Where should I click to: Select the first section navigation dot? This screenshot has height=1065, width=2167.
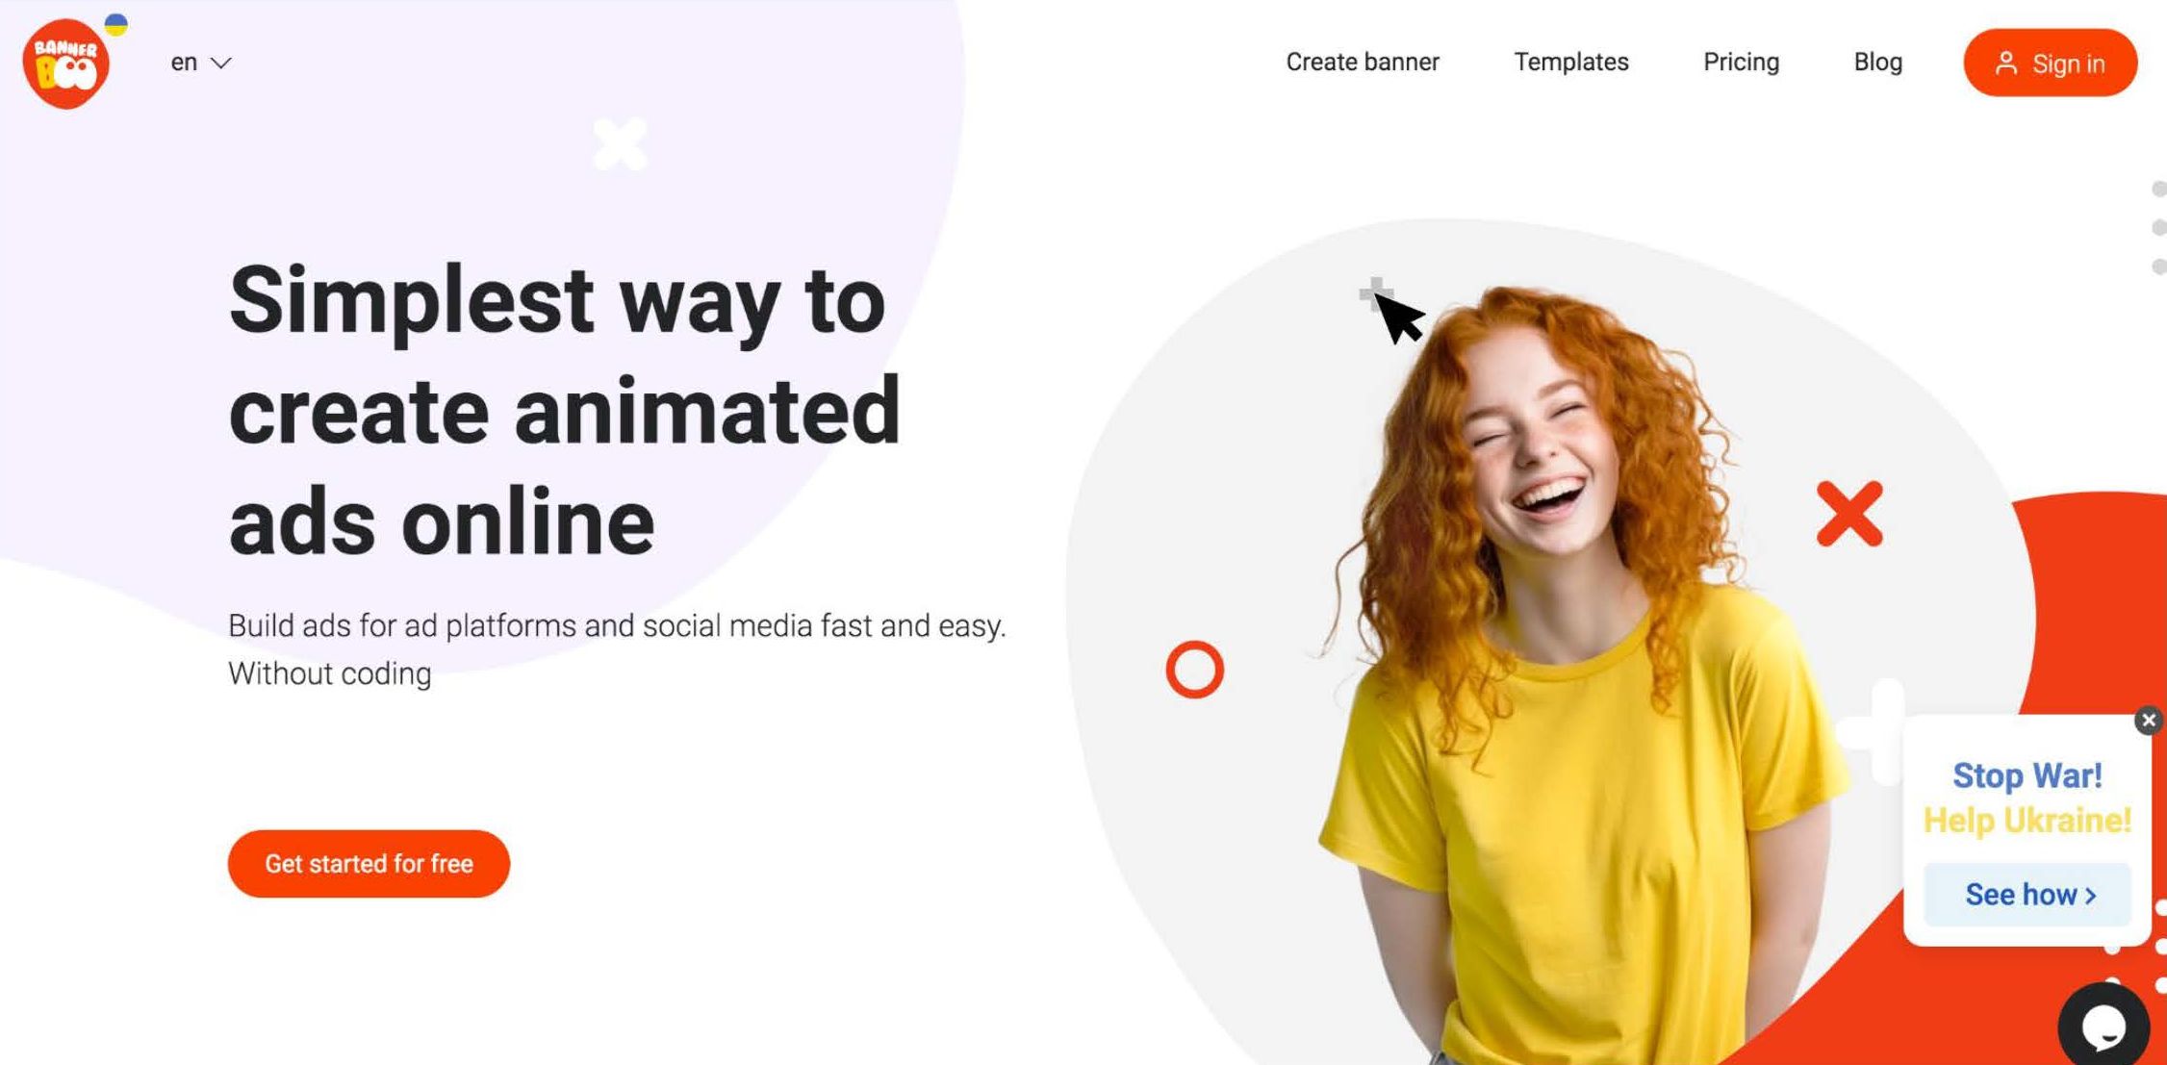point(2159,190)
